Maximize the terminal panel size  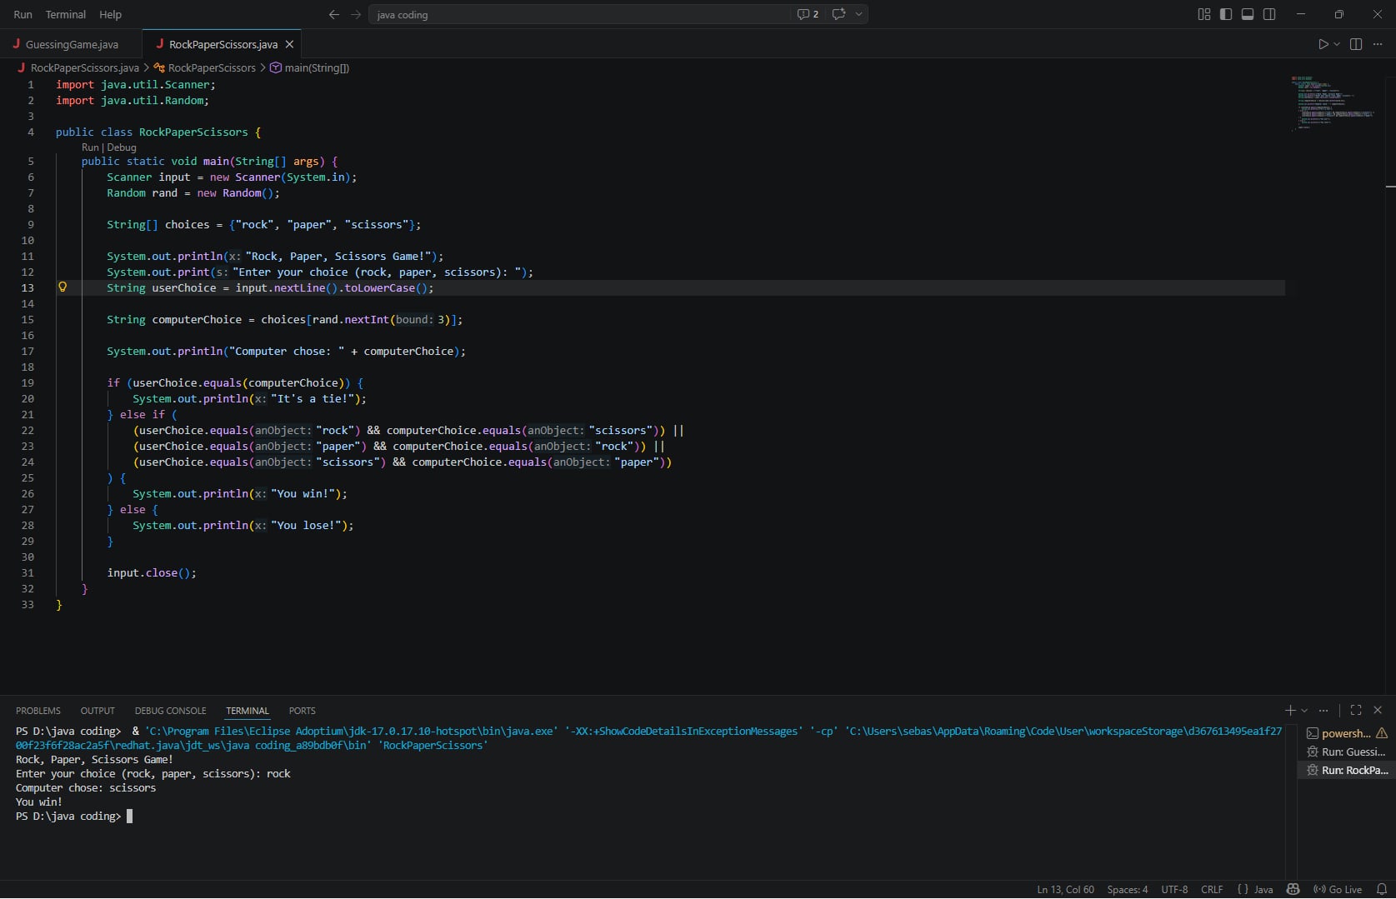tap(1356, 710)
